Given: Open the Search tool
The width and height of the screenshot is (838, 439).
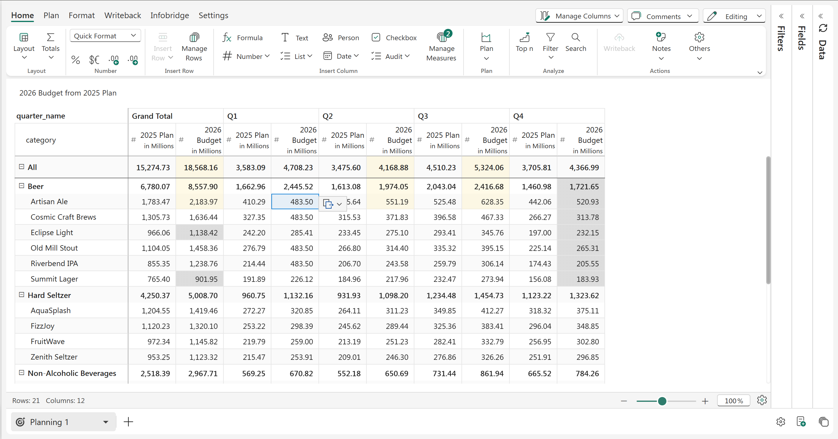Looking at the screenshot, I should (576, 42).
